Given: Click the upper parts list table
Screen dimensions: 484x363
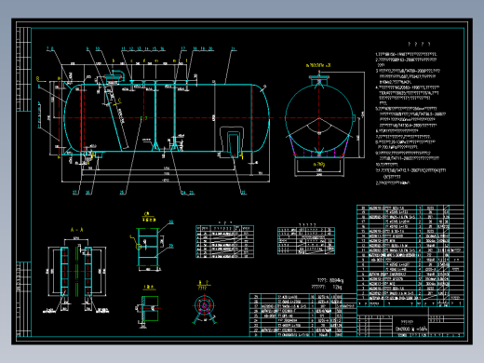Looking at the screenshot, I should point(410,256).
